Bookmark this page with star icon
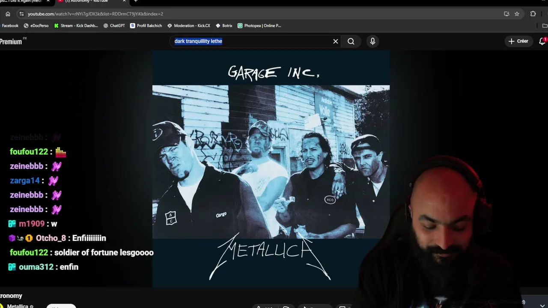548x308 pixels. (x=517, y=14)
